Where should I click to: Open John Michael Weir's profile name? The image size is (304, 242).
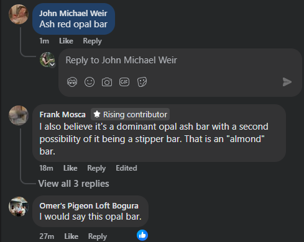73,14
